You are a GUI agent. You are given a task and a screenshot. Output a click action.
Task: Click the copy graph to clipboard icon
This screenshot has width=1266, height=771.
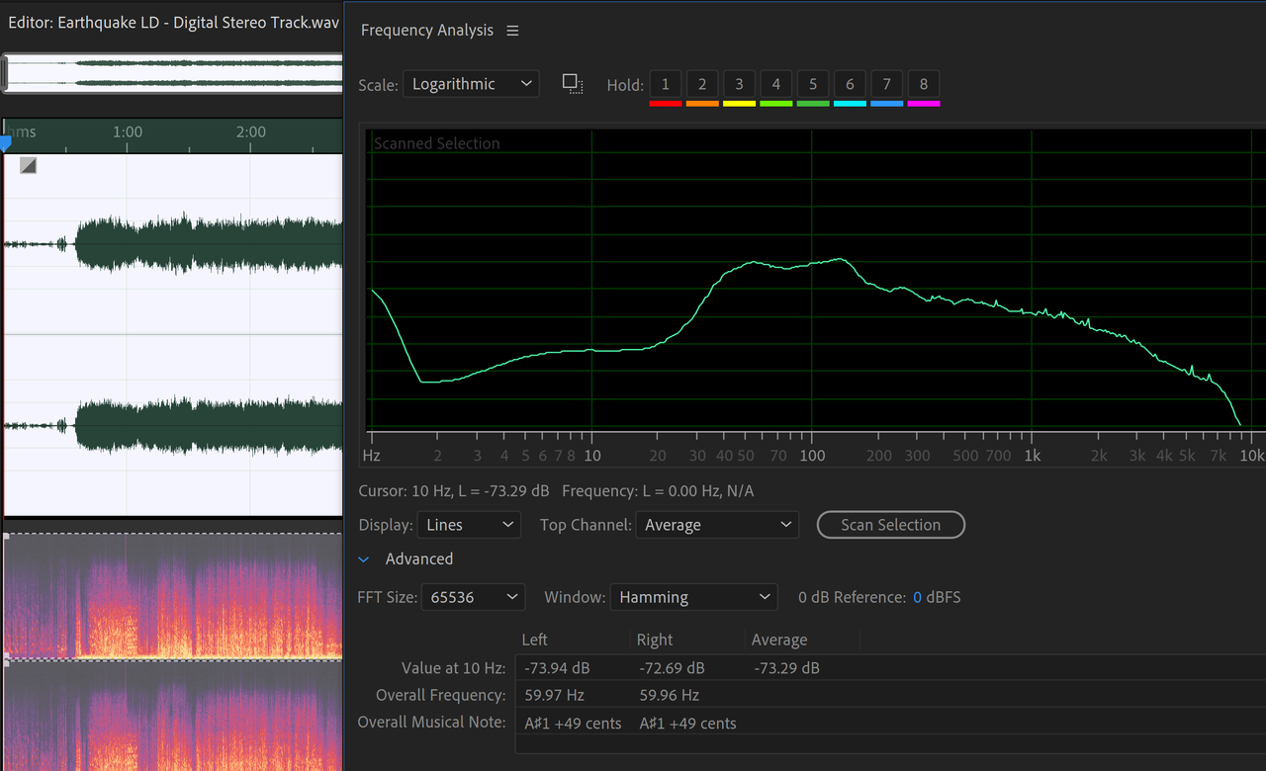573,84
